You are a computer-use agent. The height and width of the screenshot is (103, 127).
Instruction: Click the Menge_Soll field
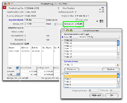(x=34, y=24)
